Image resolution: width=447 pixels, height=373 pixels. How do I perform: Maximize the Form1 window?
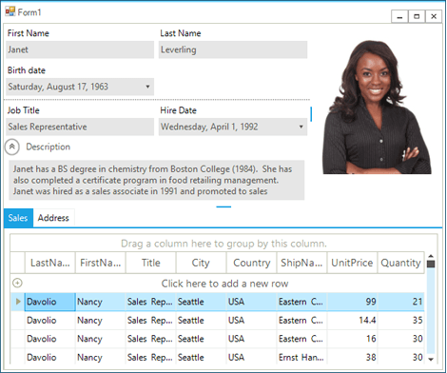coord(417,16)
